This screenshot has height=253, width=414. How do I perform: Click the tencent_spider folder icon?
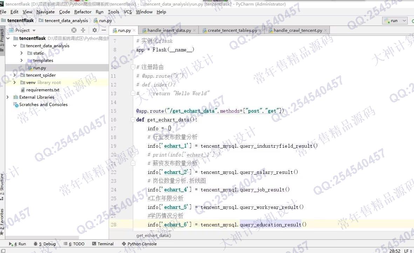23,75
